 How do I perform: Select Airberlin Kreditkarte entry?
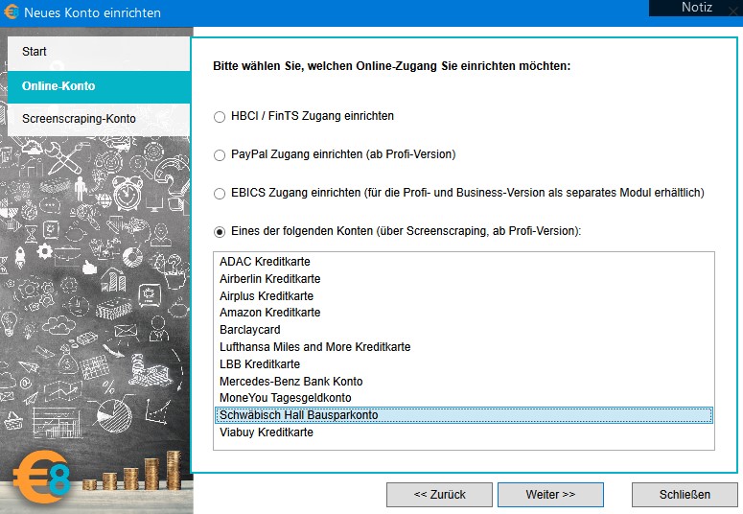(x=463, y=279)
